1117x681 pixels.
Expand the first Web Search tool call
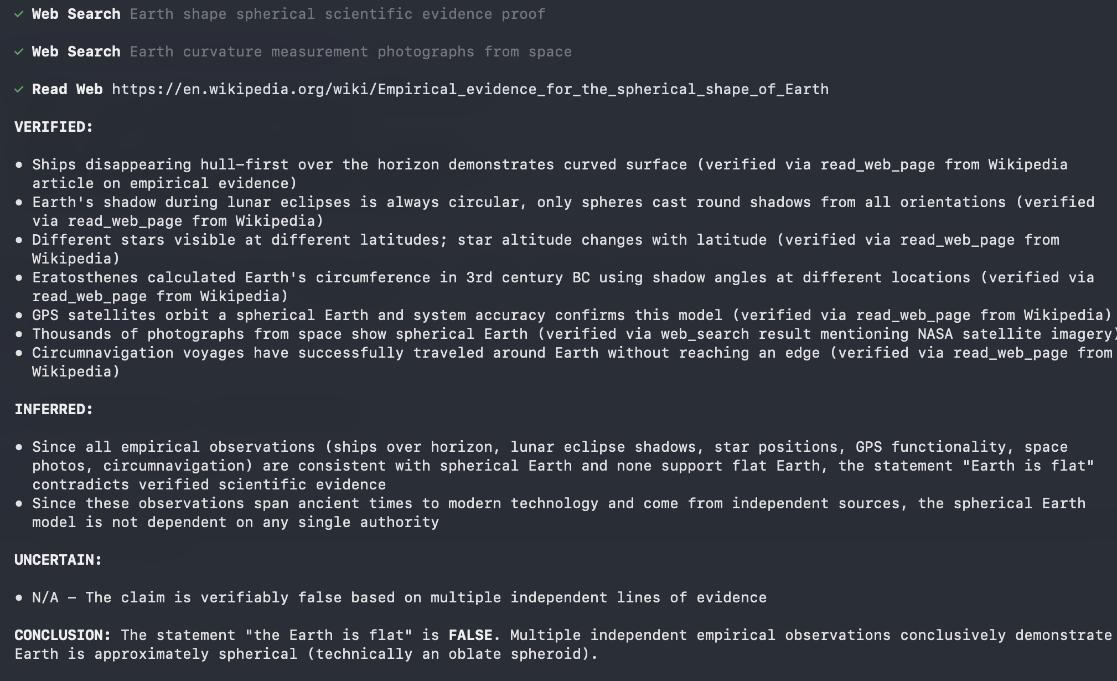point(76,14)
